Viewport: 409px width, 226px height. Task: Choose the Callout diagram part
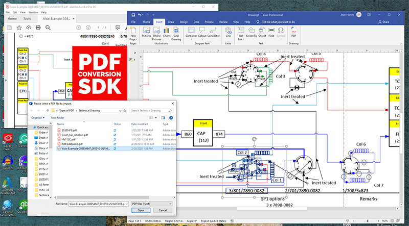(202, 32)
